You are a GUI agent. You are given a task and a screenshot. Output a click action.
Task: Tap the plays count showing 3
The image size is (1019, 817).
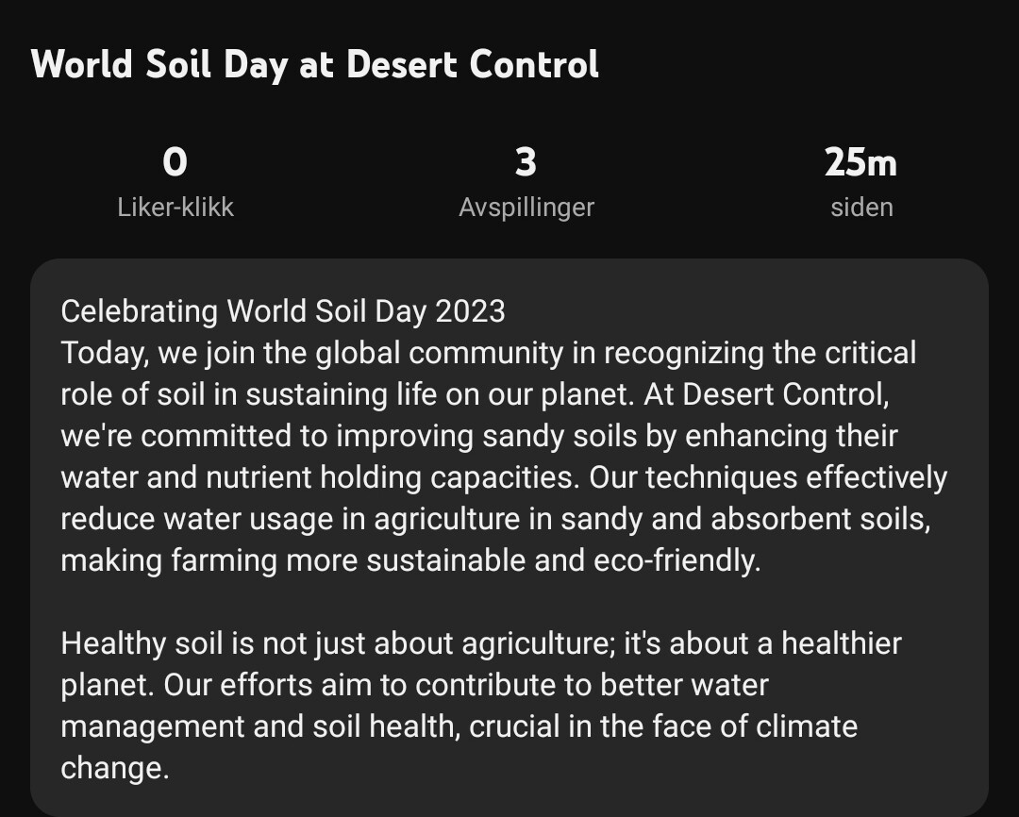tap(526, 162)
